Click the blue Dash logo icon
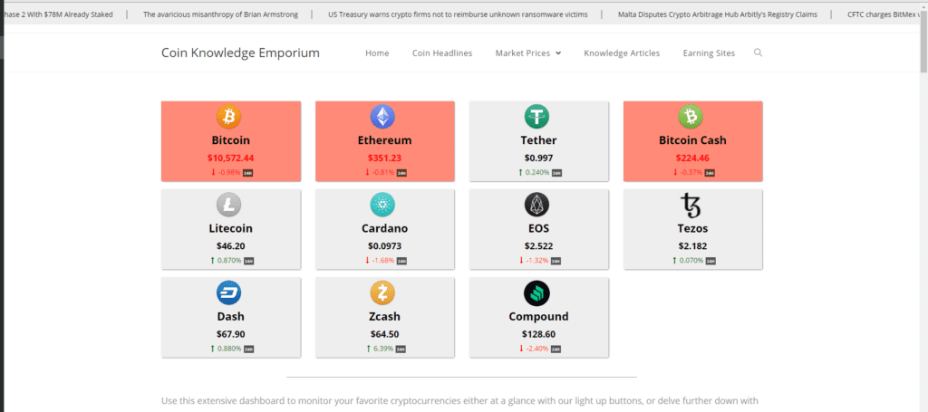 [228, 292]
